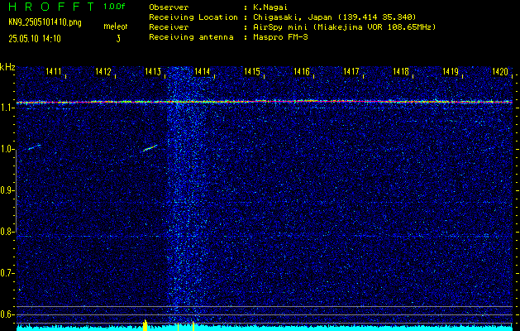Click the 0.9 frequency axis label

coord(7,190)
